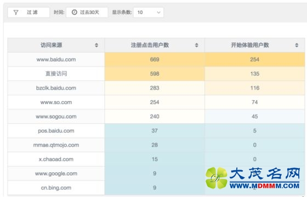The height and width of the screenshot is (197, 307).
Task: Open the 过滤 filter button
Action: coord(29,12)
